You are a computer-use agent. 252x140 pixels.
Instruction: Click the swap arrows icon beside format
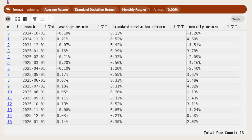click(x=8, y=9)
